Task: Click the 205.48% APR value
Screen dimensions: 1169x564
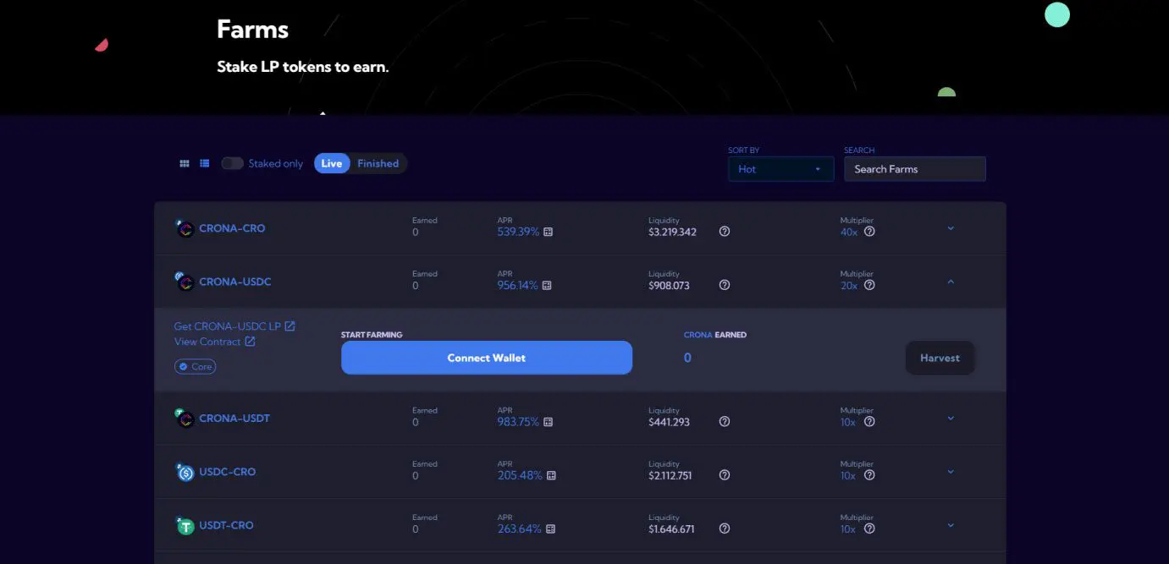Action: click(x=520, y=476)
